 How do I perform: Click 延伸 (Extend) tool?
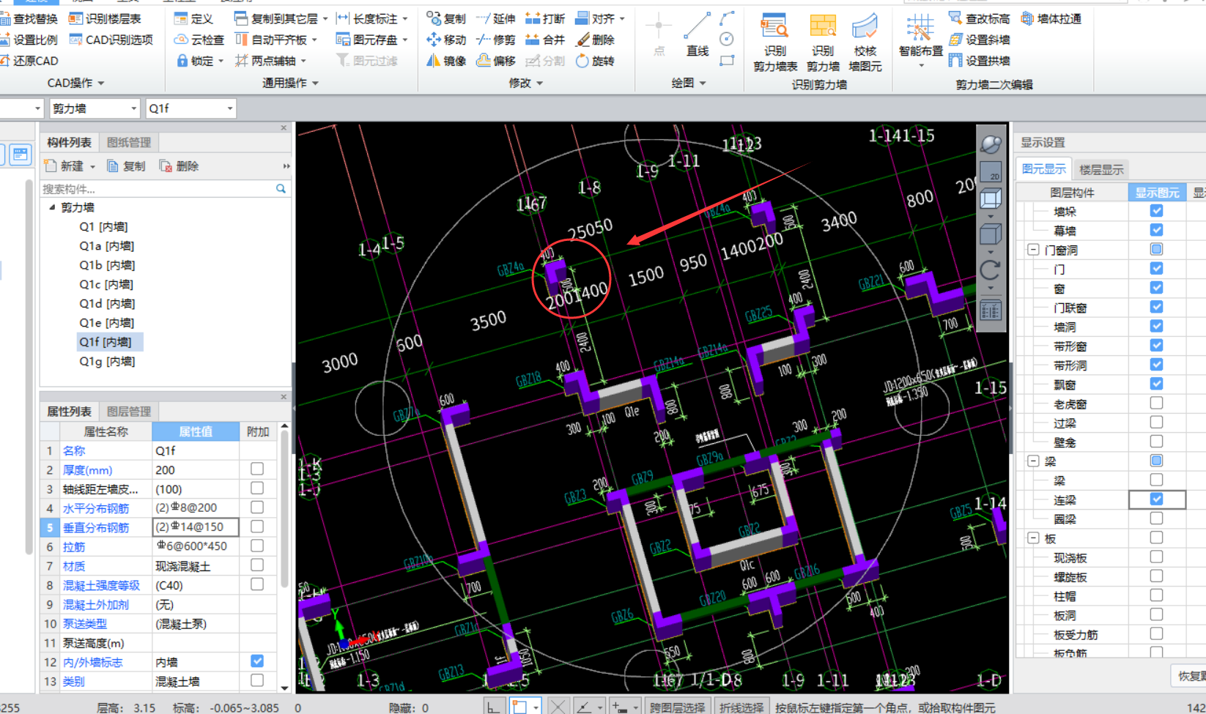pos(496,18)
